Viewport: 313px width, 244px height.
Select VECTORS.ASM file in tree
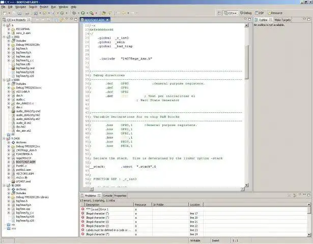[x=25, y=174]
